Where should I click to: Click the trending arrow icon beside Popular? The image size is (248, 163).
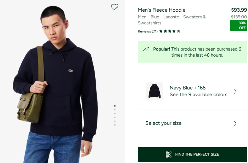point(146,50)
